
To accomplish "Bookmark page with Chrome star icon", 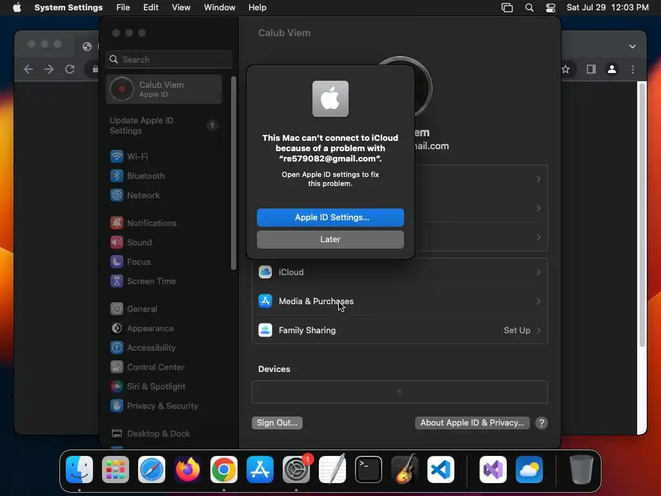I will [566, 69].
